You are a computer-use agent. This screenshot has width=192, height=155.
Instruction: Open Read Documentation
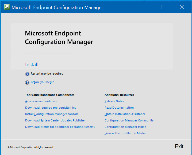(119, 108)
